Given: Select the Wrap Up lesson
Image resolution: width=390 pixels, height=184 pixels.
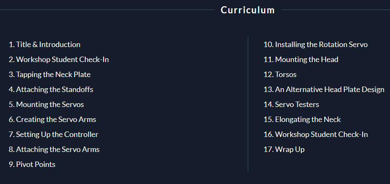Looking at the screenshot, I should pos(284,149).
